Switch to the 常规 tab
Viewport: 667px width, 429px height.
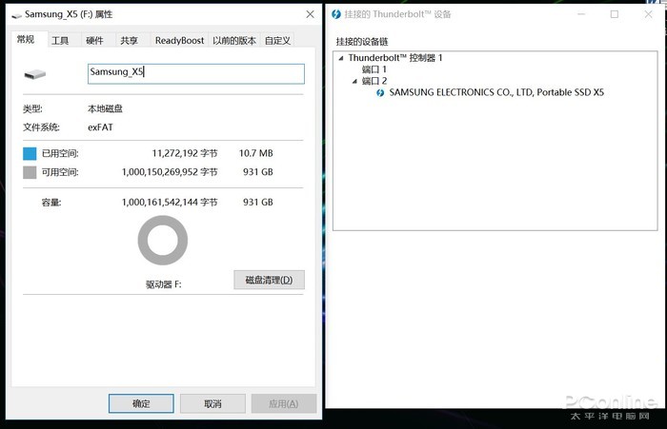(26, 40)
